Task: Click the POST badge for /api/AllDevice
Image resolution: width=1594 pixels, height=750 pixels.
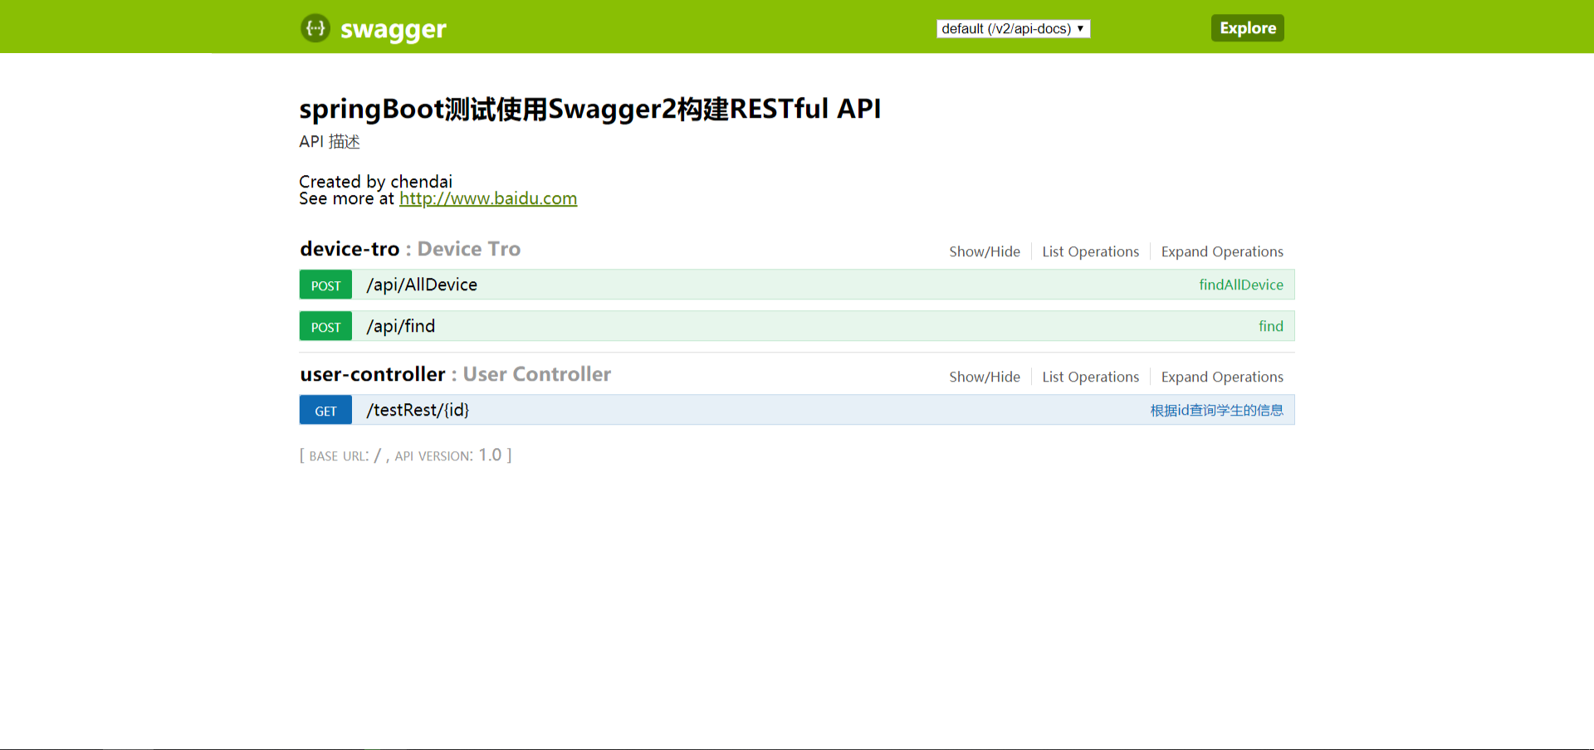Action: point(325,285)
